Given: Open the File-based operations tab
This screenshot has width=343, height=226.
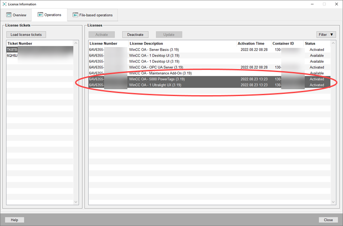Looking at the screenshot, I should click(93, 15).
